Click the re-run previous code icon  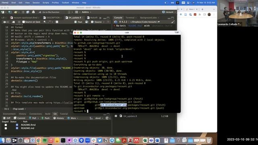point(87,22)
